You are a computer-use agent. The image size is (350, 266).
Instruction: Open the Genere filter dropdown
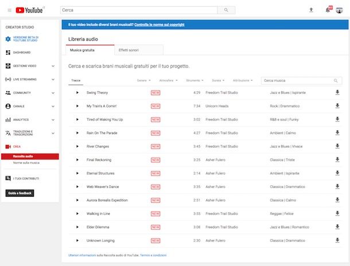(x=144, y=80)
